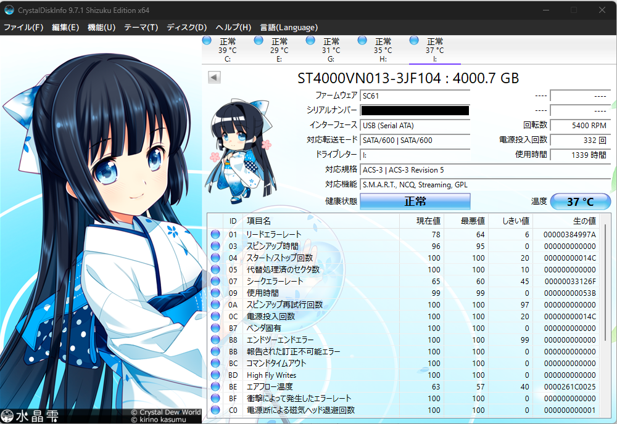Click the status icon for スタート/ストップ回数
The width and height of the screenshot is (617, 424).
tap(215, 258)
